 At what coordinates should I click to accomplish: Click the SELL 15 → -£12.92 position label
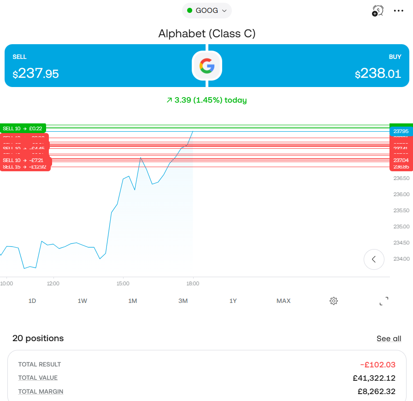click(x=25, y=167)
